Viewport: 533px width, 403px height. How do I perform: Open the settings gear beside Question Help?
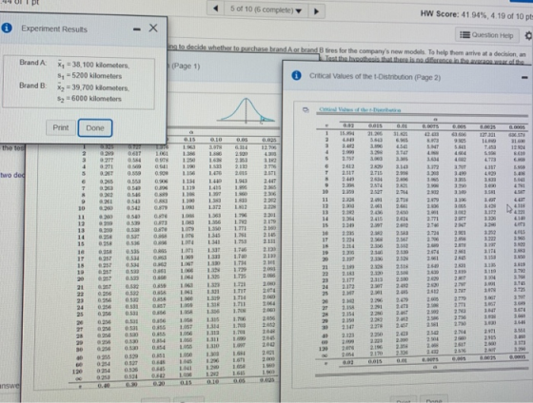coord(528,36)
